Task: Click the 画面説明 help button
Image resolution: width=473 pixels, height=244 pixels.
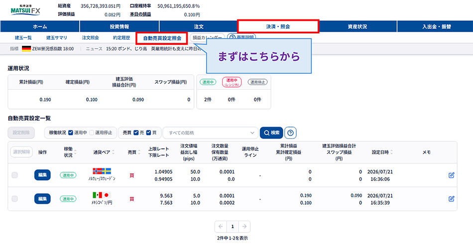Action: [x=241, y=37]
